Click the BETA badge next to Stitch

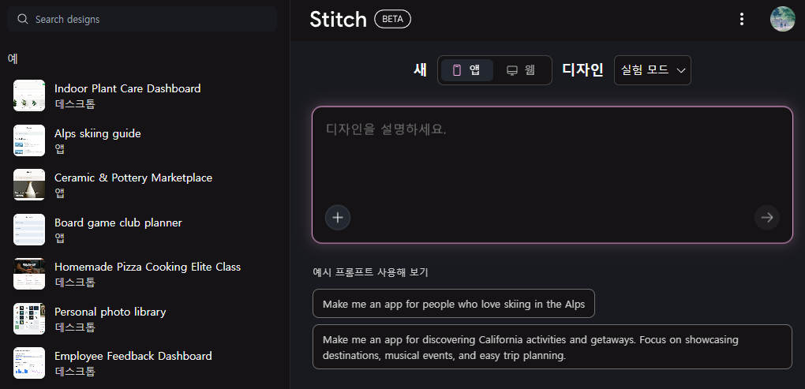(x=392, y=19)
